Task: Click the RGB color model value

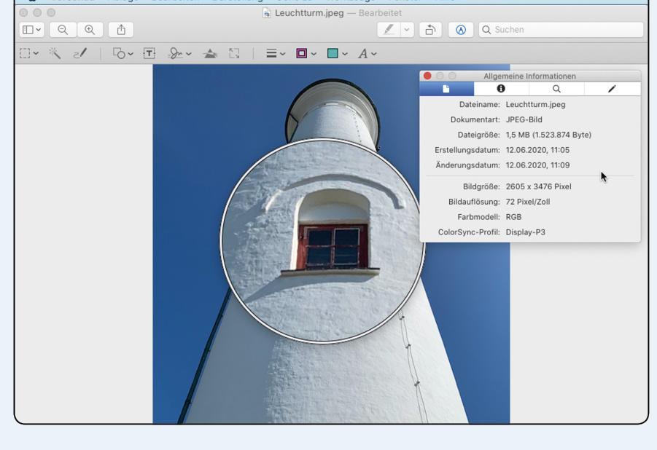Action: tap(513, 217)
